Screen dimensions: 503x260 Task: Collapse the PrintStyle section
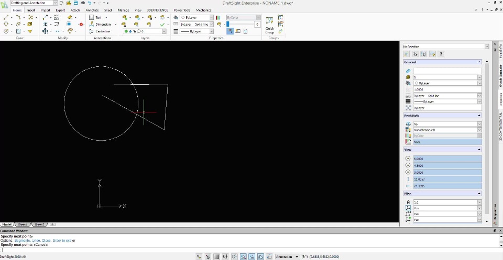tap(479, 116)
